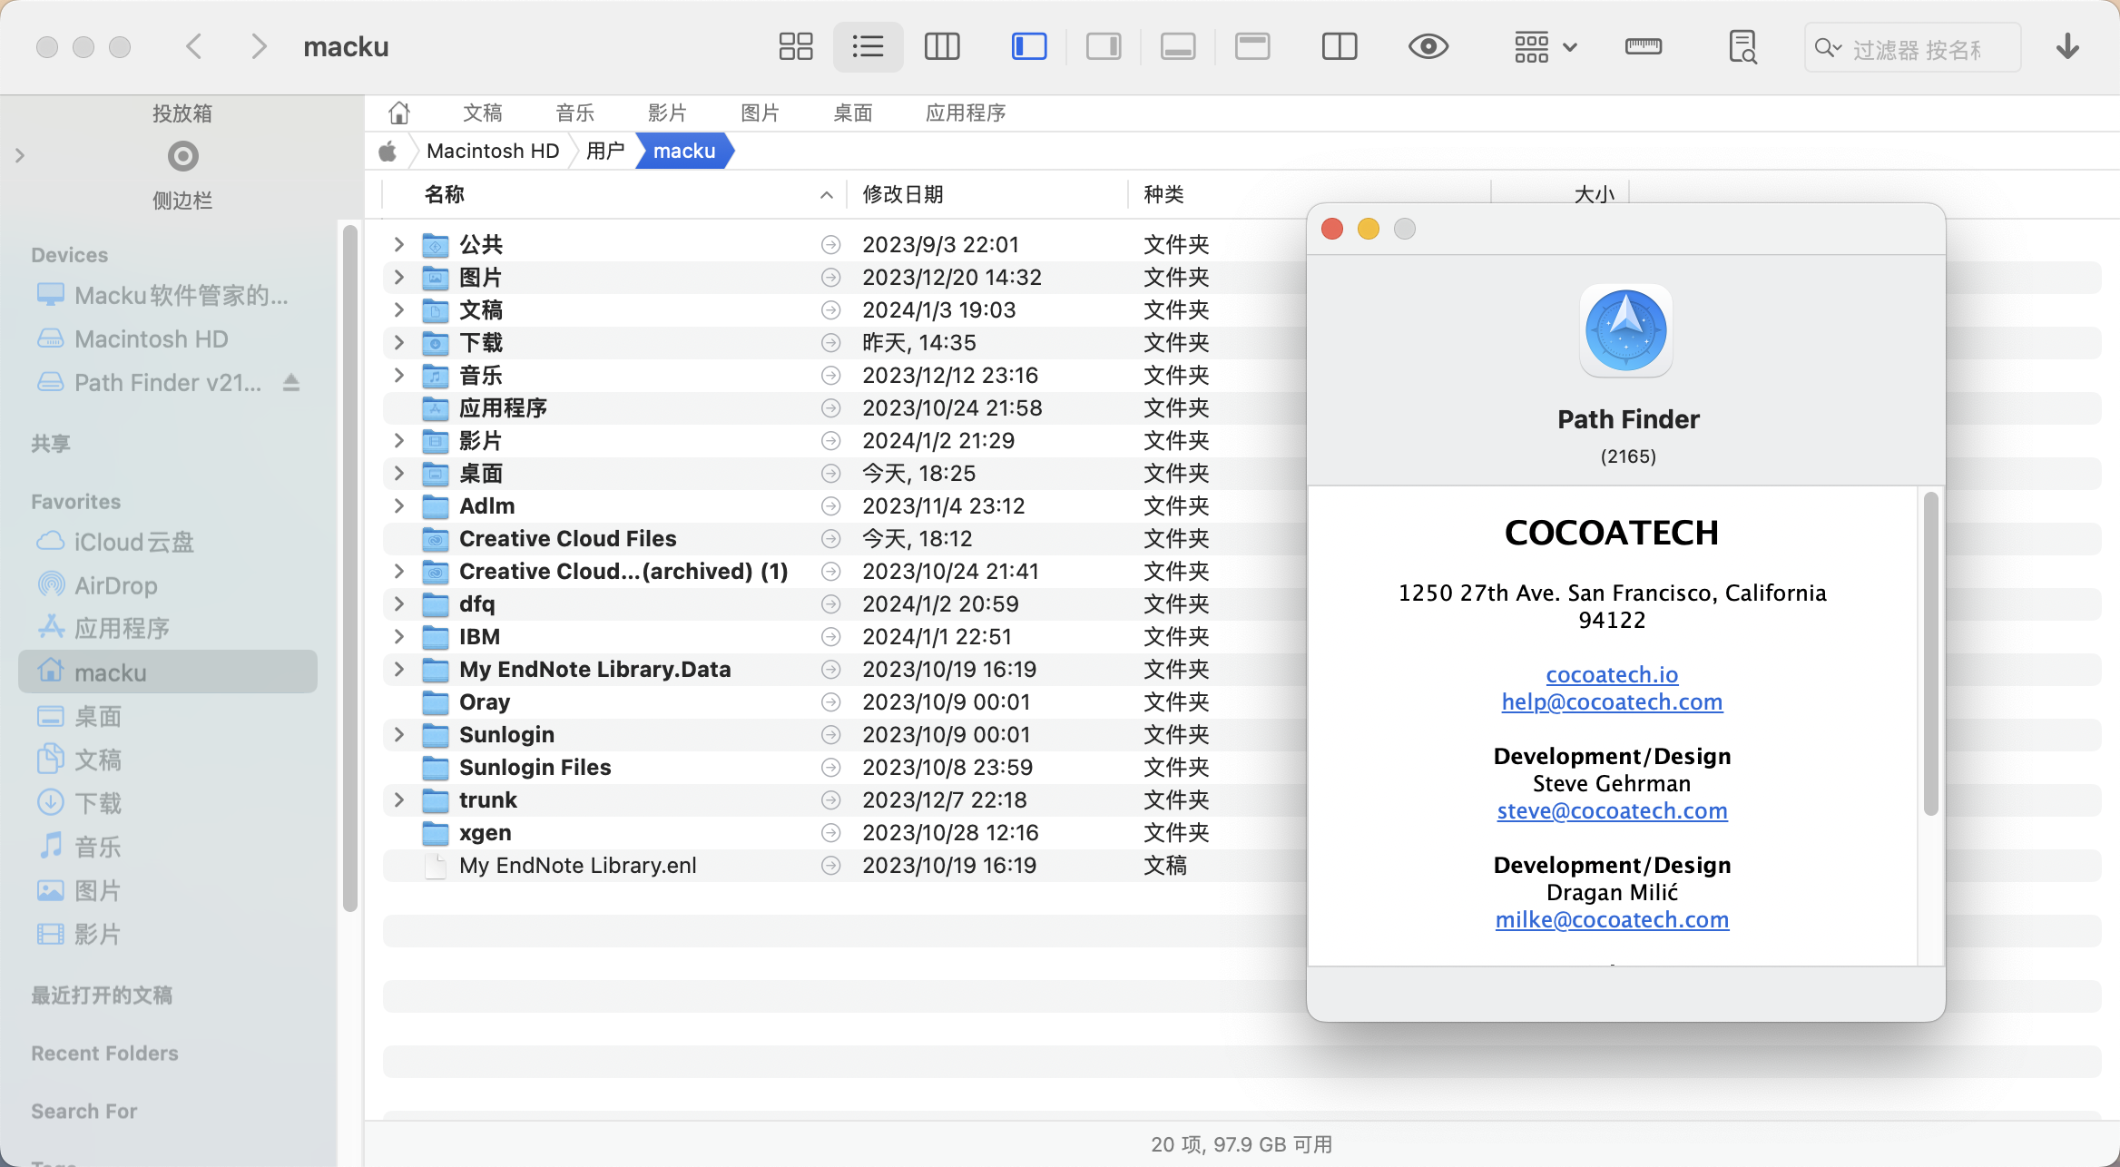Viewport: 2120px width, 1167px height.
Task: Click the home icon in bookmarks bar
Action: tap(399, 113)
